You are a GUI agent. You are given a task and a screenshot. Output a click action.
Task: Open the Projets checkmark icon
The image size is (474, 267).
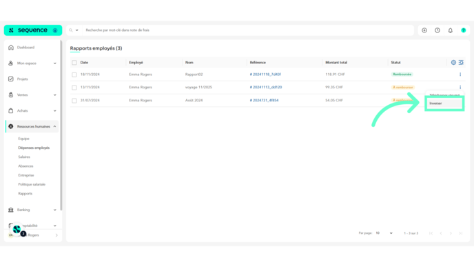[11, 79]
